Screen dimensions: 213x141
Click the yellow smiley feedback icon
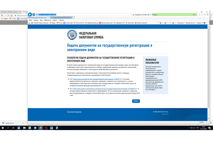[x=208, y=15]
